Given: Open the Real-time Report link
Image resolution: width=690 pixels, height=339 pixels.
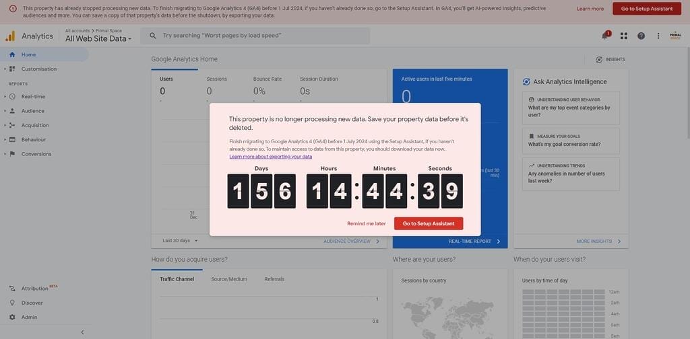Looking at the screenshot, I should 474,241.
